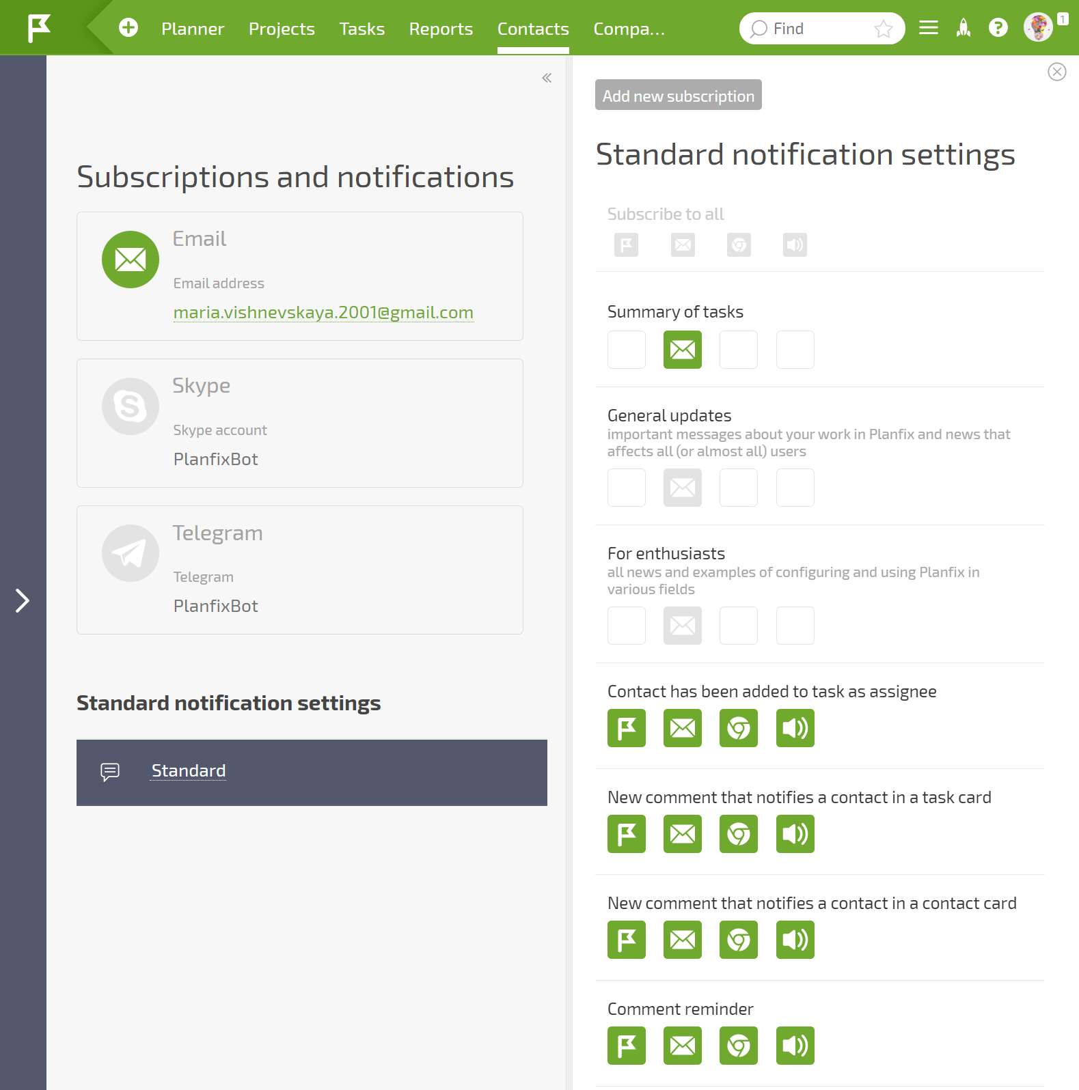The width and height of the screenshot is (1079, 1090).
Task: Toggle sound for assignee notification
Action: click(x=795, y=728)
